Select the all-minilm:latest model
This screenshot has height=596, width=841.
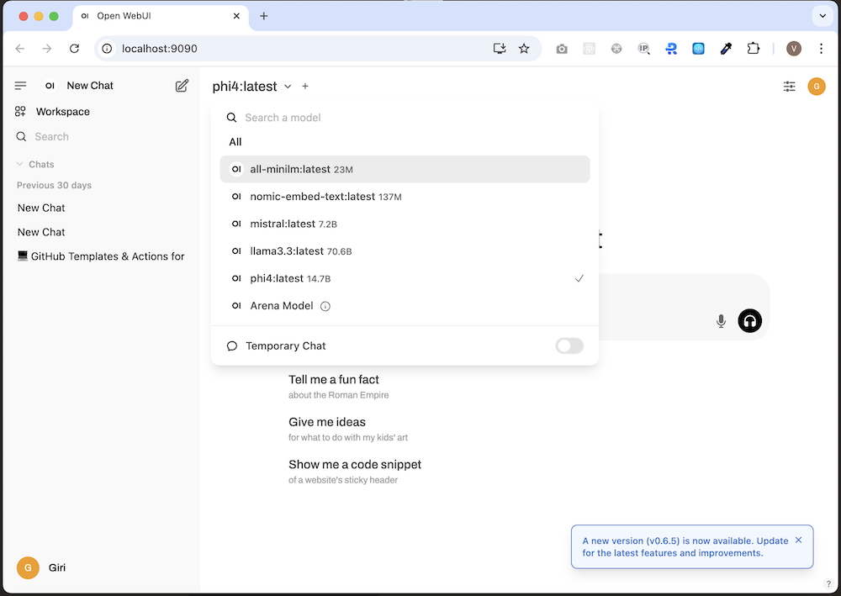click(405, 169)
